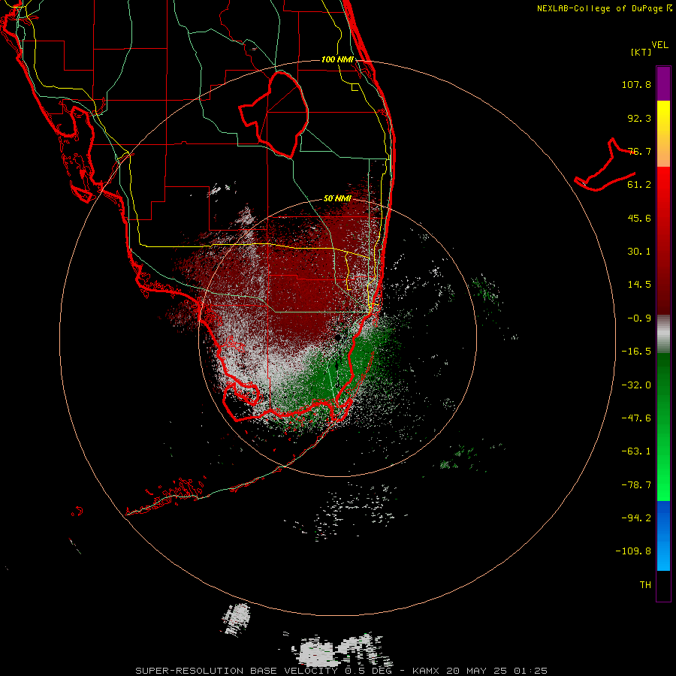The image size is (676, 676).
Task: Pick the purple segment of the velocity color bar
Action: point(663,84)
